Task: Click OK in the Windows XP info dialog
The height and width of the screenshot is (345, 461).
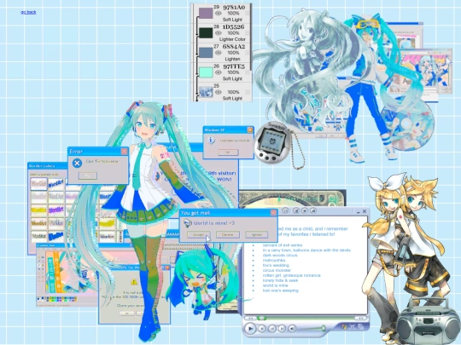Action: click(228, 152)
